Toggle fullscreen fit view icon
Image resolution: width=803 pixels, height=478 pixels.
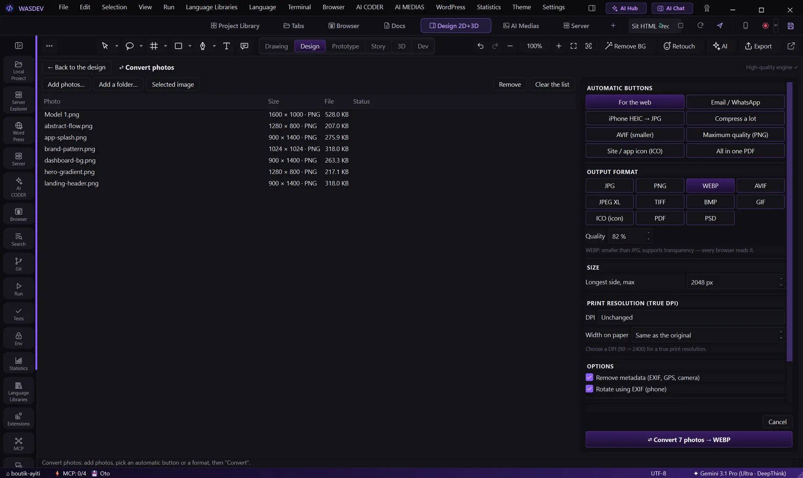[574, 46]
